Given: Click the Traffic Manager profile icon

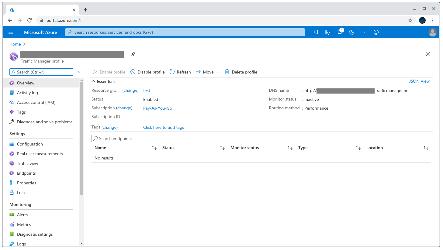Looking at the screenshot, I should (x=14, y=57).
